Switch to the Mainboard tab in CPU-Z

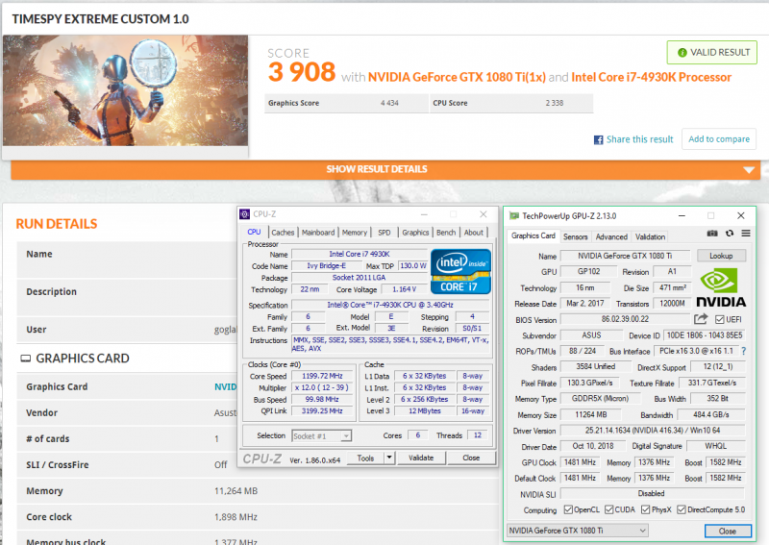(x=318, y=233)
